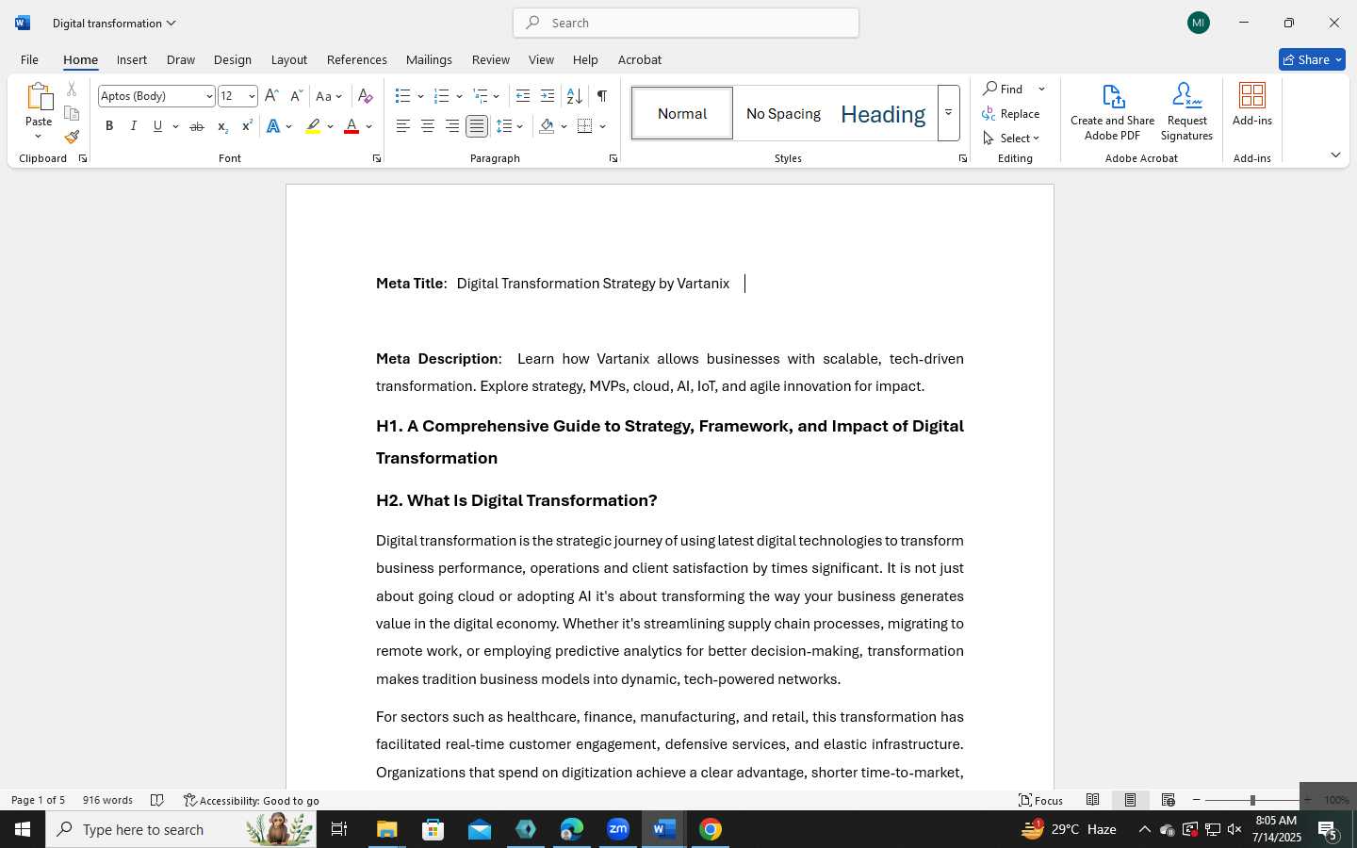Open word count: 916 words
This screenshot has height=848, width=1357.
107,800
